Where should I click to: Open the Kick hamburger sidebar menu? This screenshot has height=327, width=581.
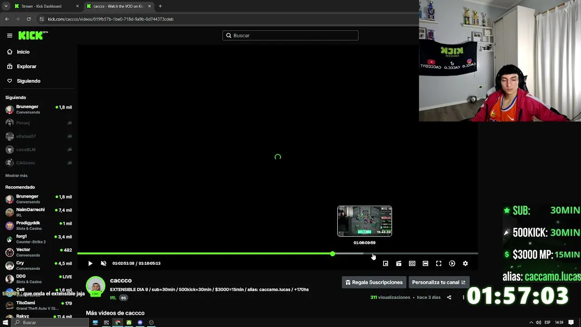point(10,35)
